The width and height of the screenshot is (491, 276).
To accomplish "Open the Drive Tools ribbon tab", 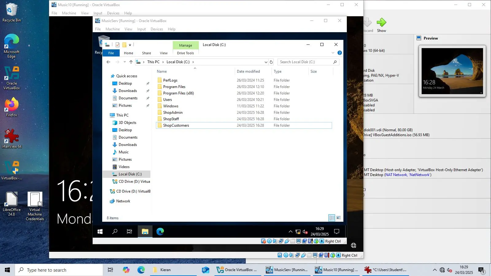I will pos(185,53).
